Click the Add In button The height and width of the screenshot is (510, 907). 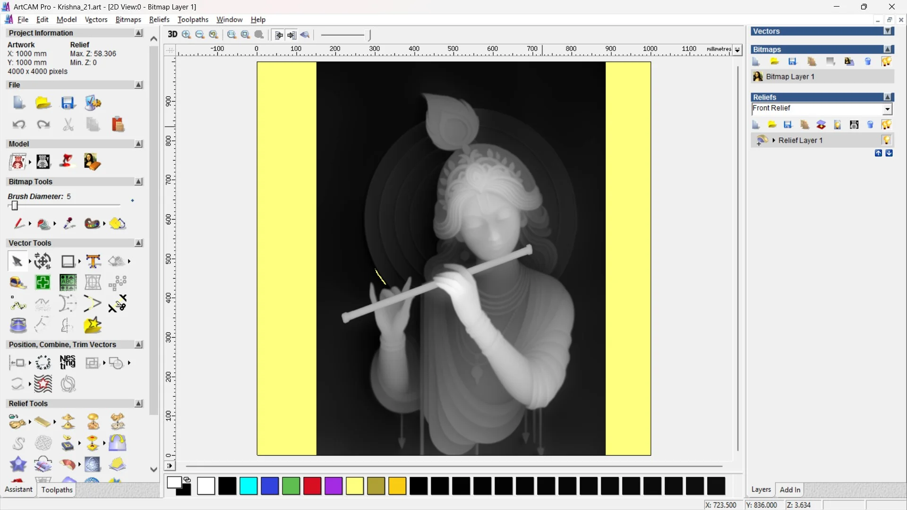[x=790, y=490]
